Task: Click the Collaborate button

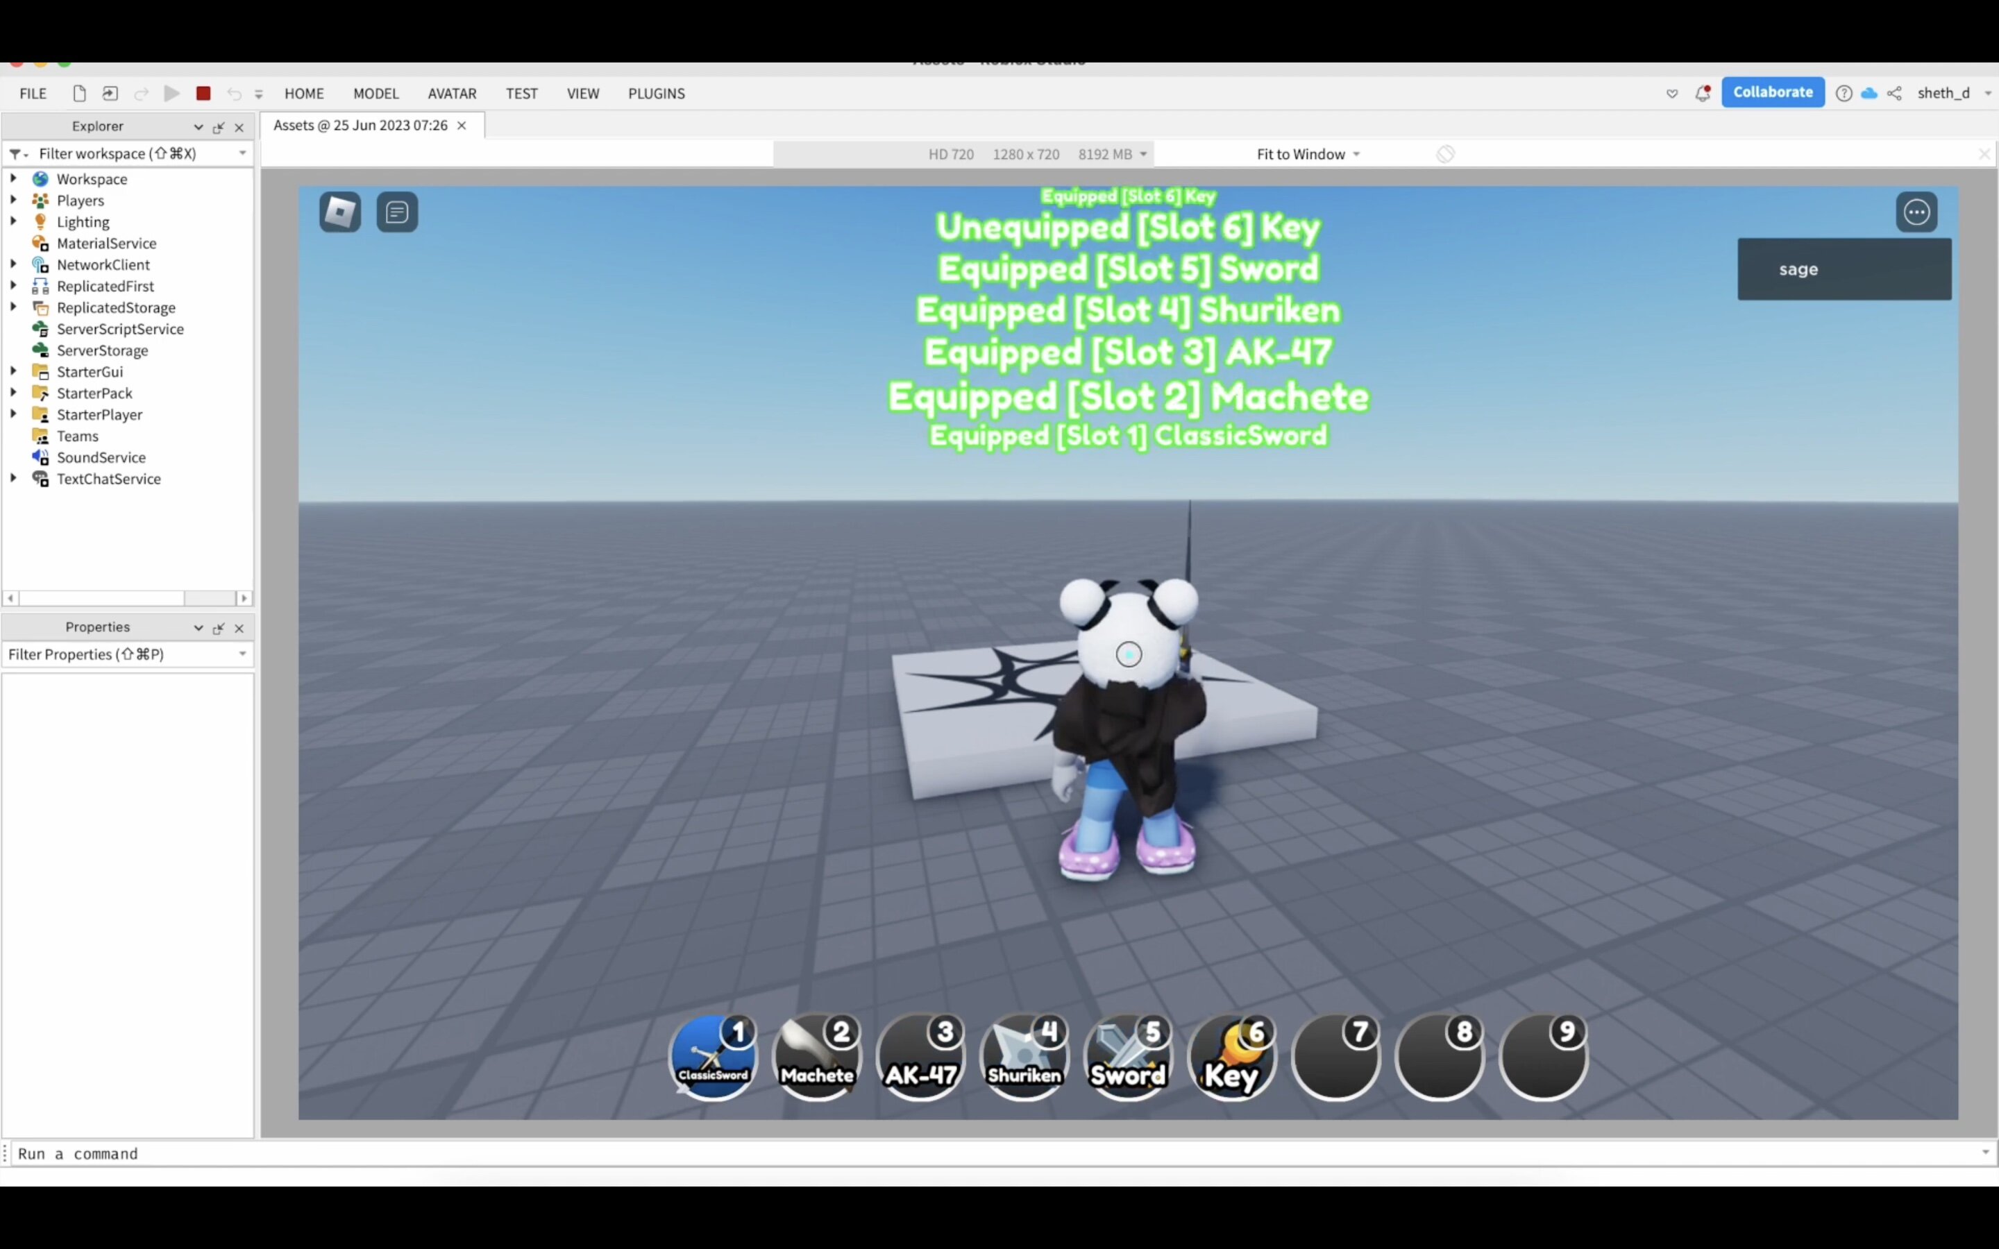Action: pyautogui.click(x=1773, y=92)
